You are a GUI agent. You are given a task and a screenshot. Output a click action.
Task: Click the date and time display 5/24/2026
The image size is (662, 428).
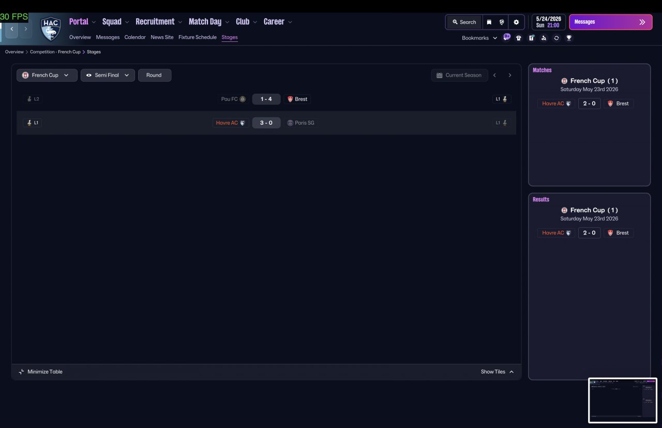[x=549, y=22]
